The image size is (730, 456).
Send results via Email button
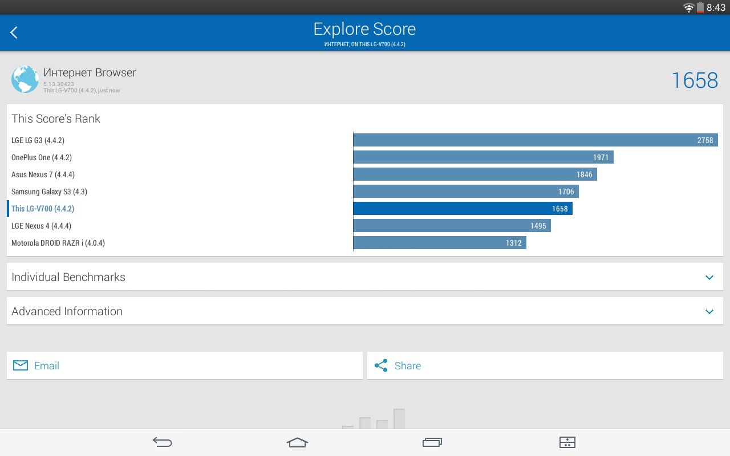pyautogui.click(x=184, y=365)
